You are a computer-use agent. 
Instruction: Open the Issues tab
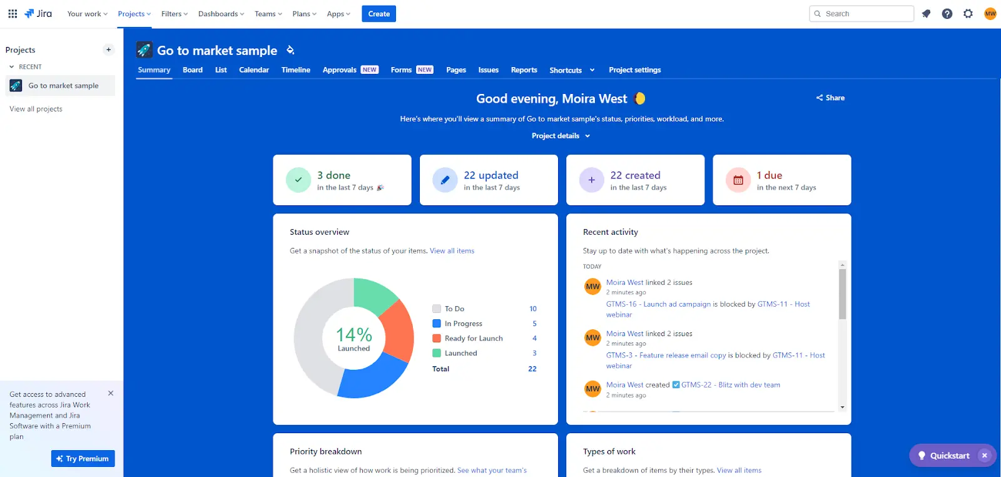489,70
